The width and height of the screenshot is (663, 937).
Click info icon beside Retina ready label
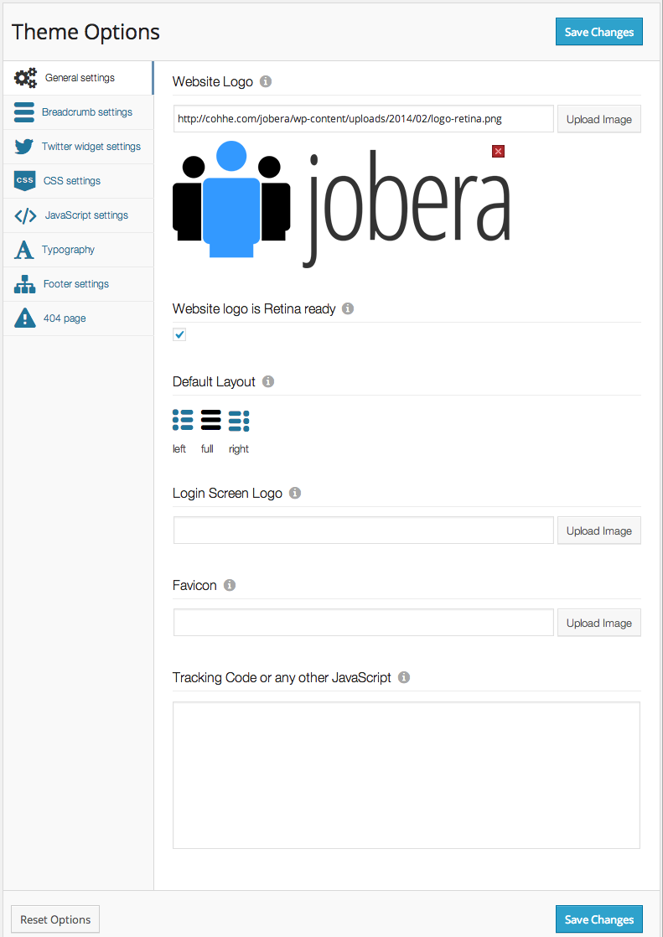348,308
